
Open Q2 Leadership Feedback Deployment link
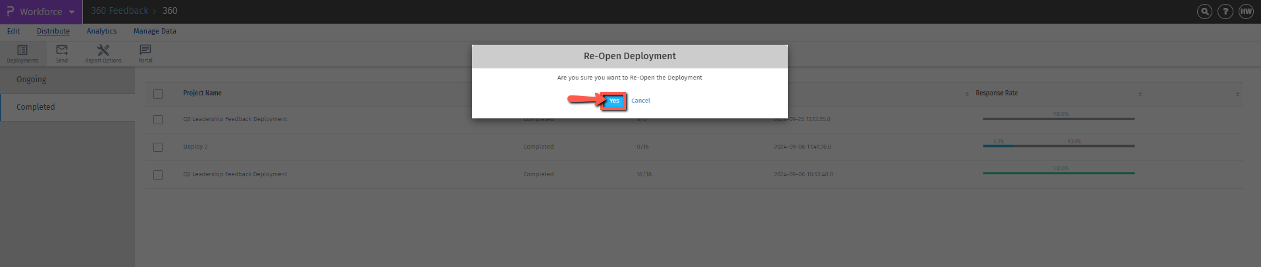(x=235, y=174)
